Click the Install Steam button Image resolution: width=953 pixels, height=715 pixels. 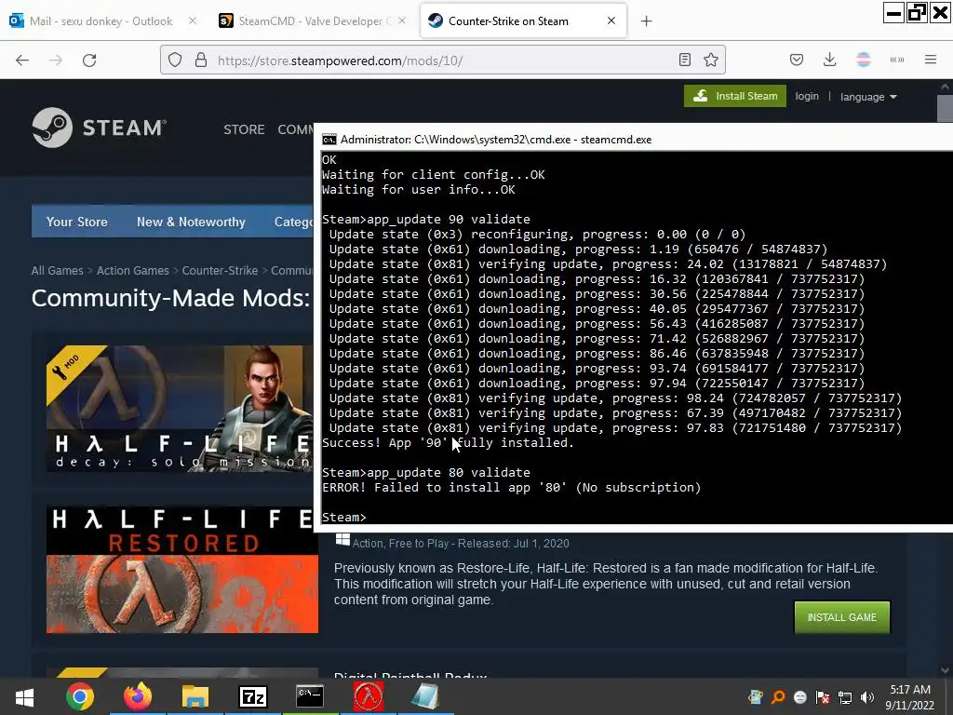[x=735, y=96]
